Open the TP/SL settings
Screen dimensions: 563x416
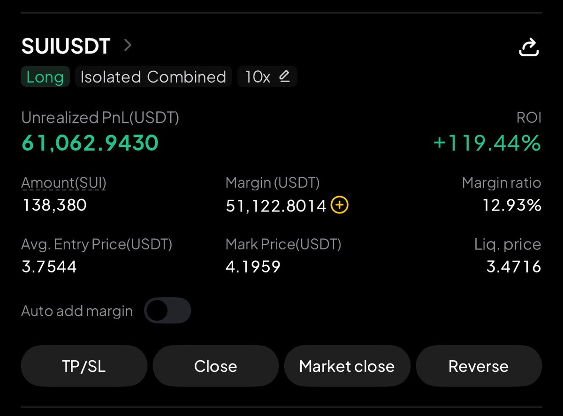tap(84, 366)
